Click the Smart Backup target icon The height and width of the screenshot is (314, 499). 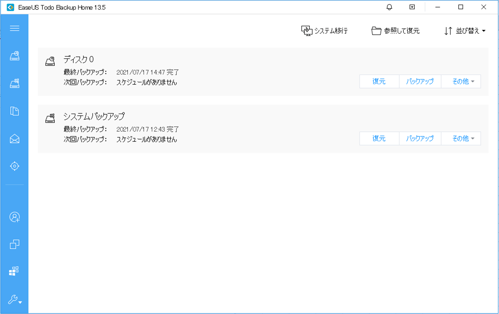tap(14, 166)
